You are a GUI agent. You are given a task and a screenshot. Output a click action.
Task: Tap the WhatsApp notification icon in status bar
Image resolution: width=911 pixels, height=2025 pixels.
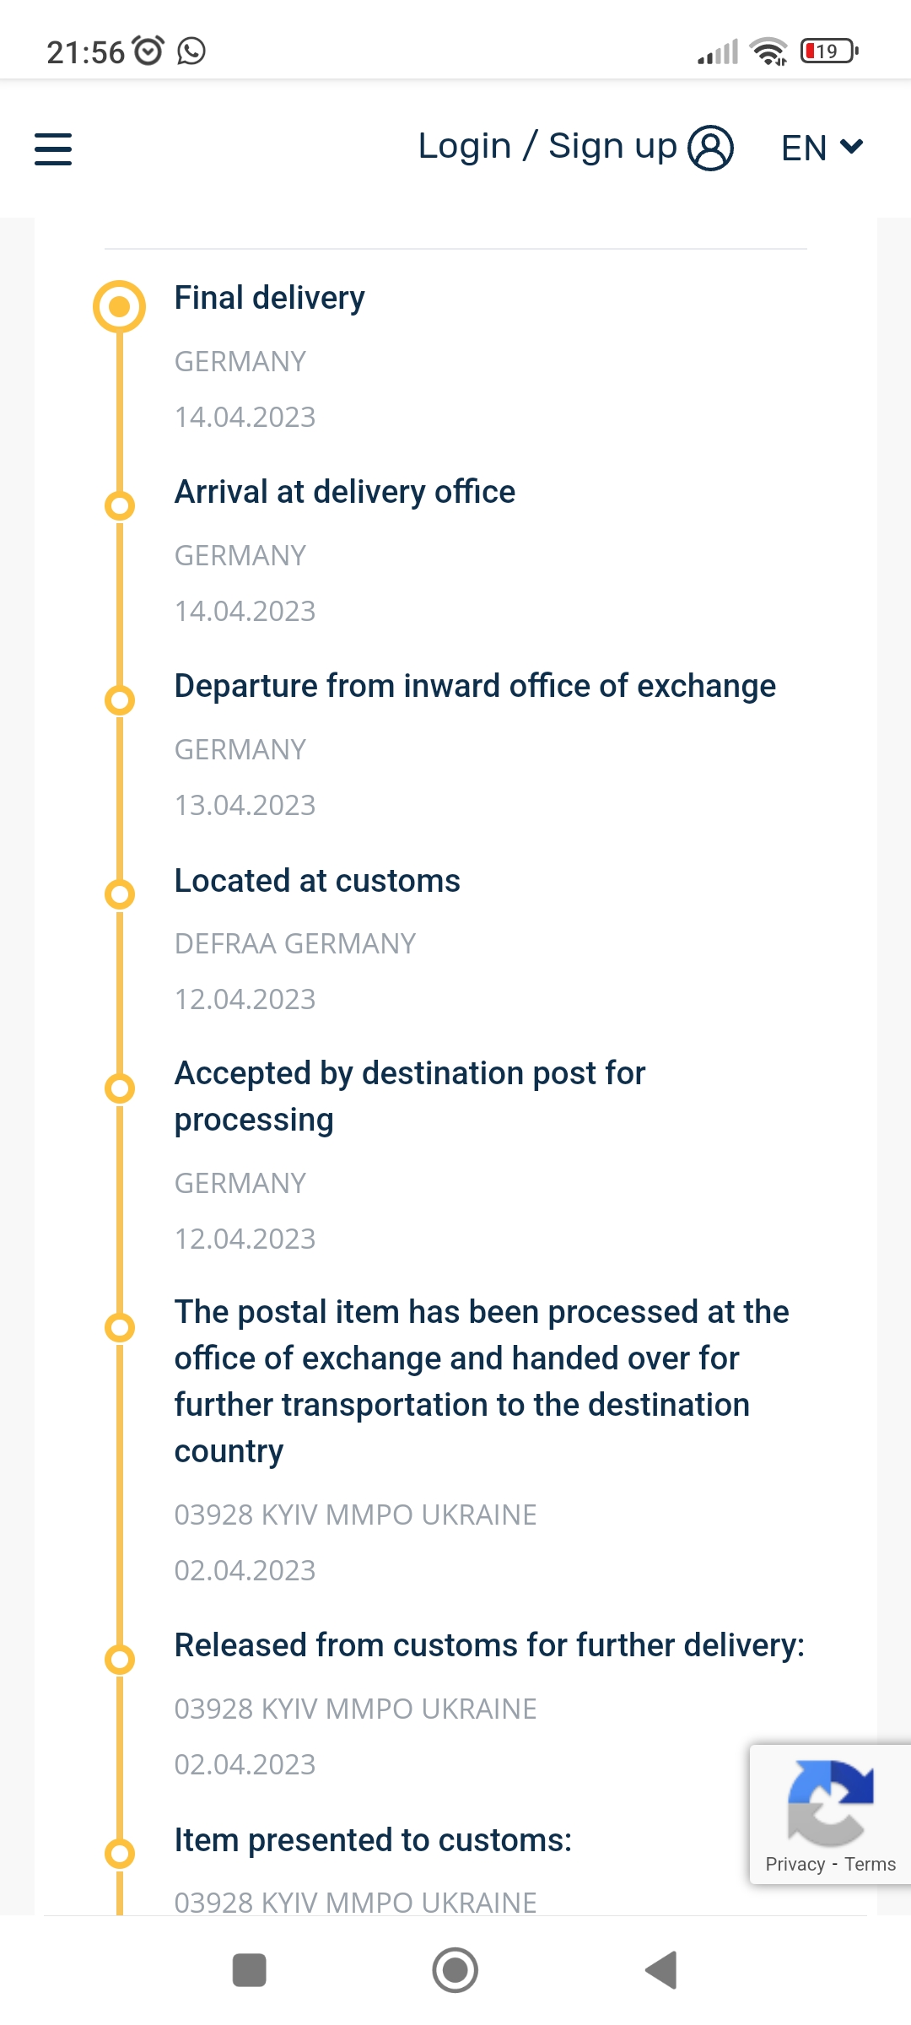(191, 51)
